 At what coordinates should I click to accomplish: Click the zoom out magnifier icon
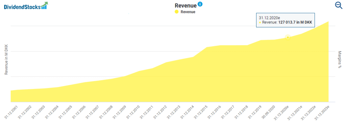(339, 5)
